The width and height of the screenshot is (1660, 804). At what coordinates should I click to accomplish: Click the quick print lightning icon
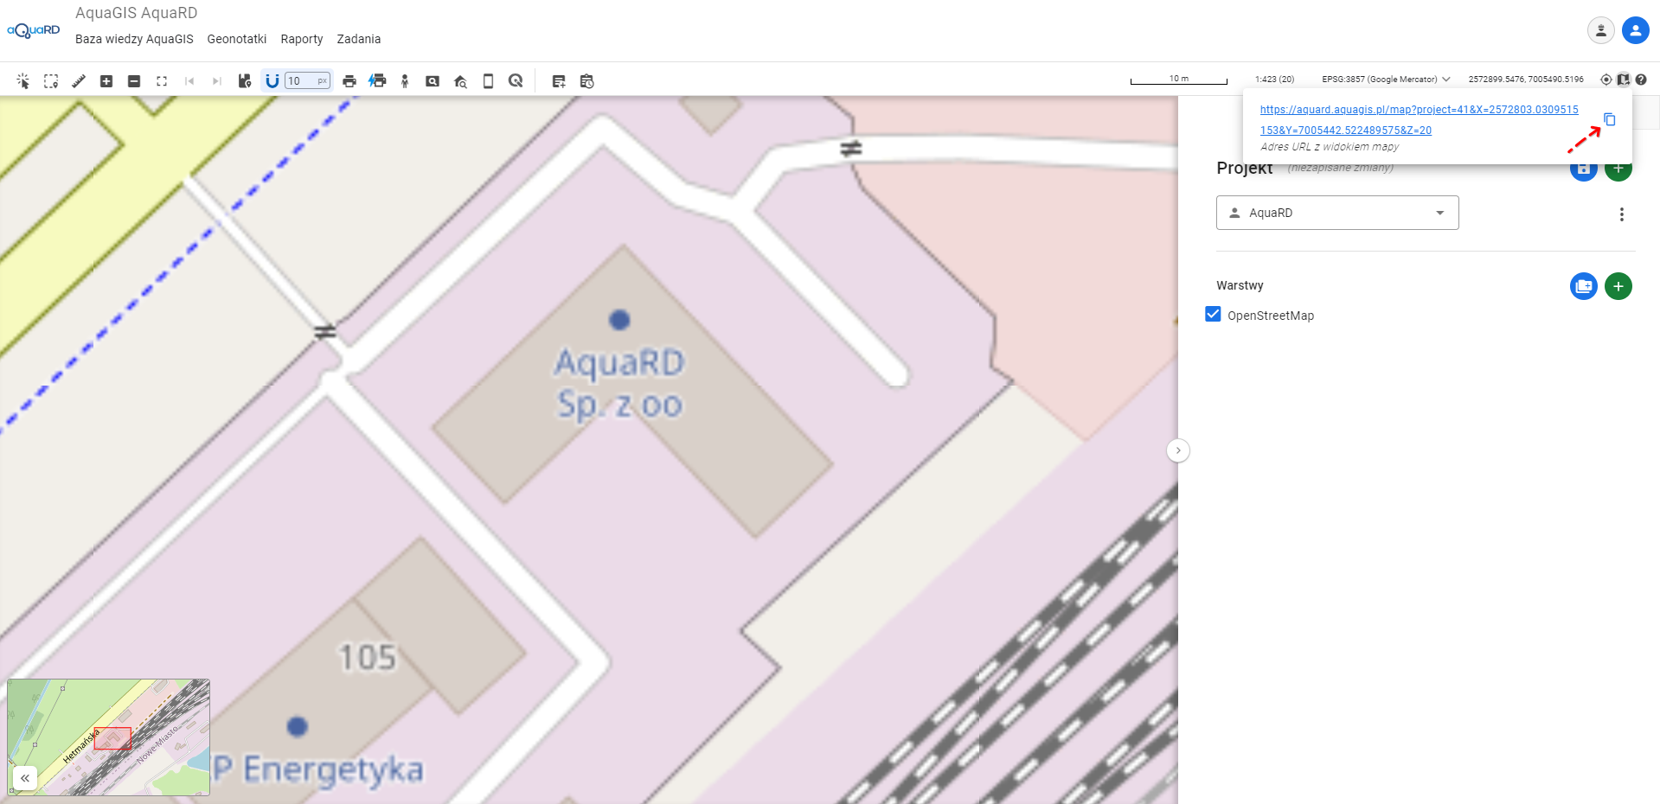tap(377, 81)
